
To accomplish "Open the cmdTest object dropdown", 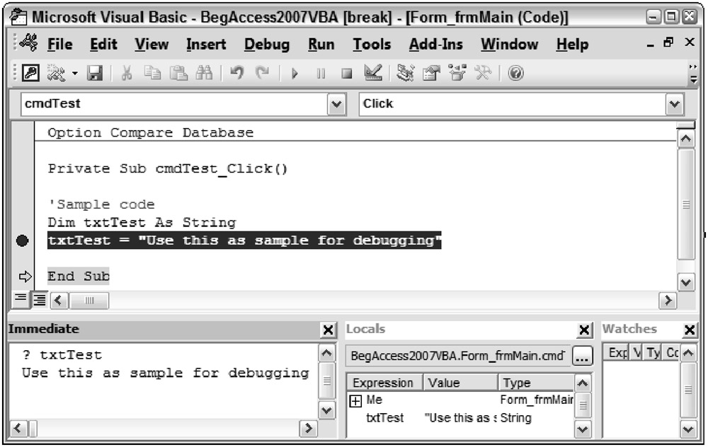I will click(336, 104).
